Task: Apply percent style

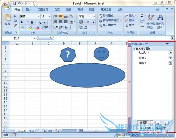Action: pyautogui.click(x=88, y=22)
